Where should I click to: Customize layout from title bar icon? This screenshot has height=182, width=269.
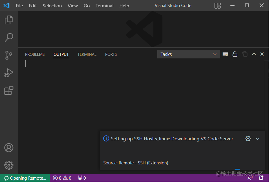[x=217, y=6]
